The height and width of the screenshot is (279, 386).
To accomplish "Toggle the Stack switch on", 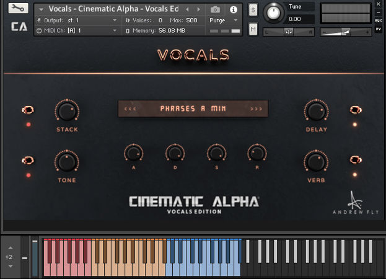I will (x=28, y=110).
